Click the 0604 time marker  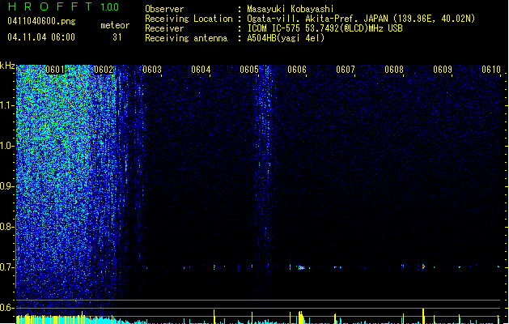click(201, 70)
